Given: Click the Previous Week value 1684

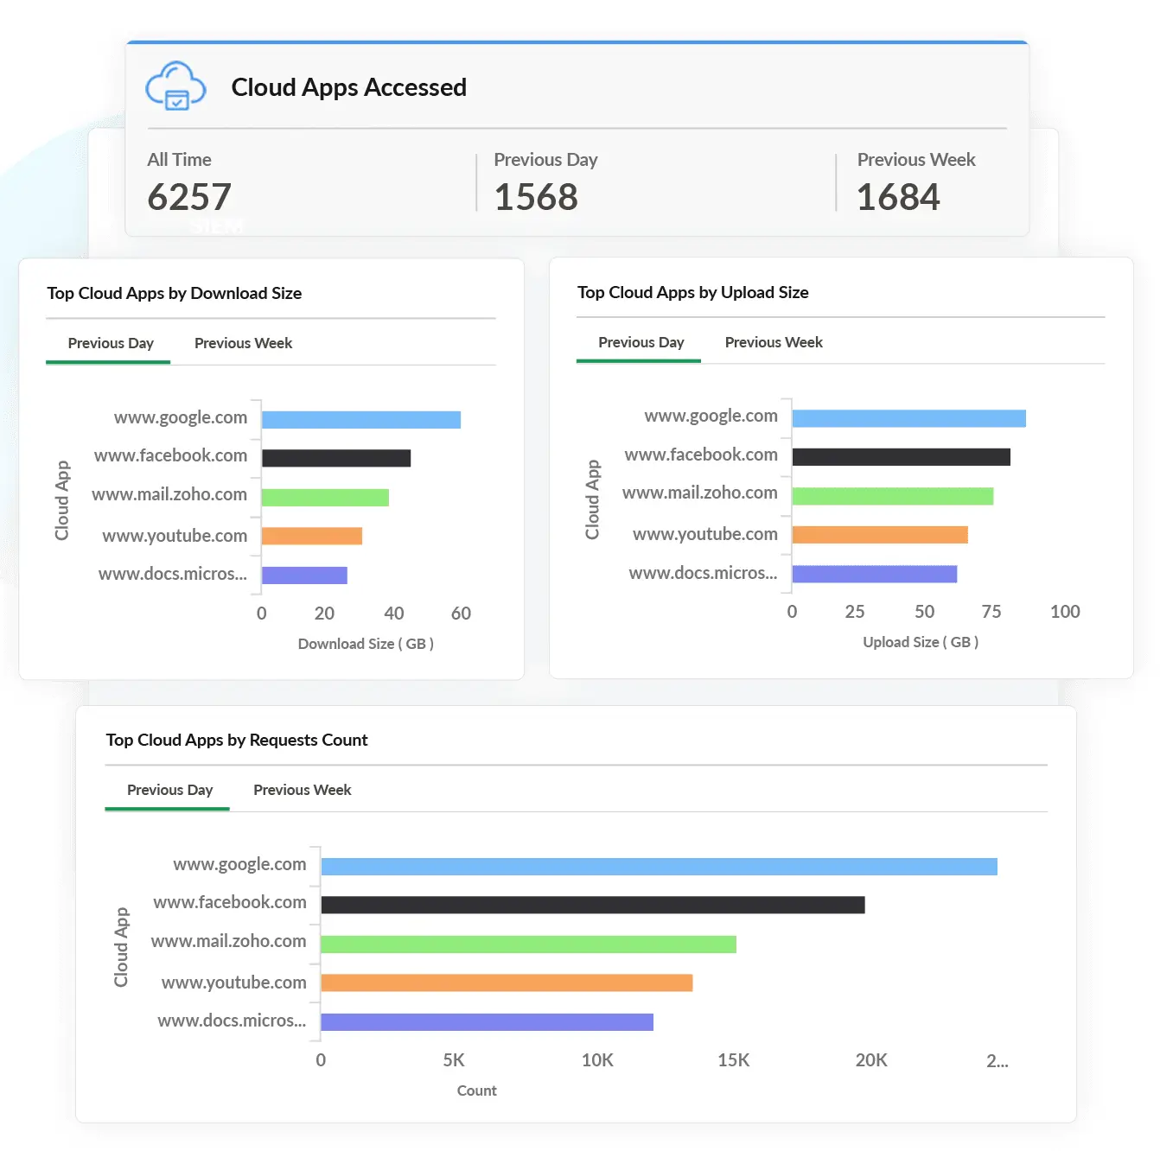Looking at the screenshot, I should (x=898, y=197).
